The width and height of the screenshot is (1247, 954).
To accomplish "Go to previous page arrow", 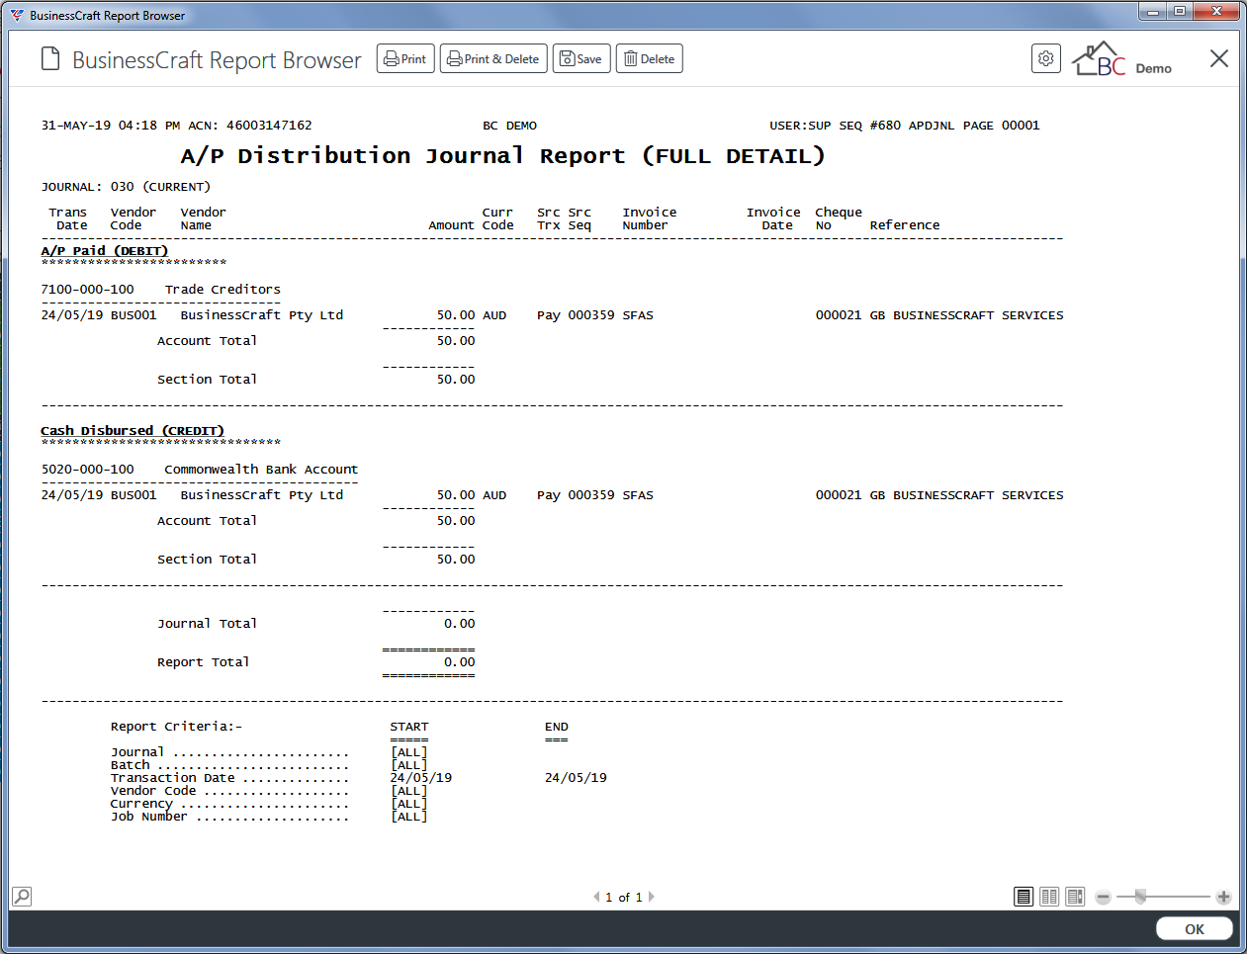I will pyautogui.click(x=596, y=897).
